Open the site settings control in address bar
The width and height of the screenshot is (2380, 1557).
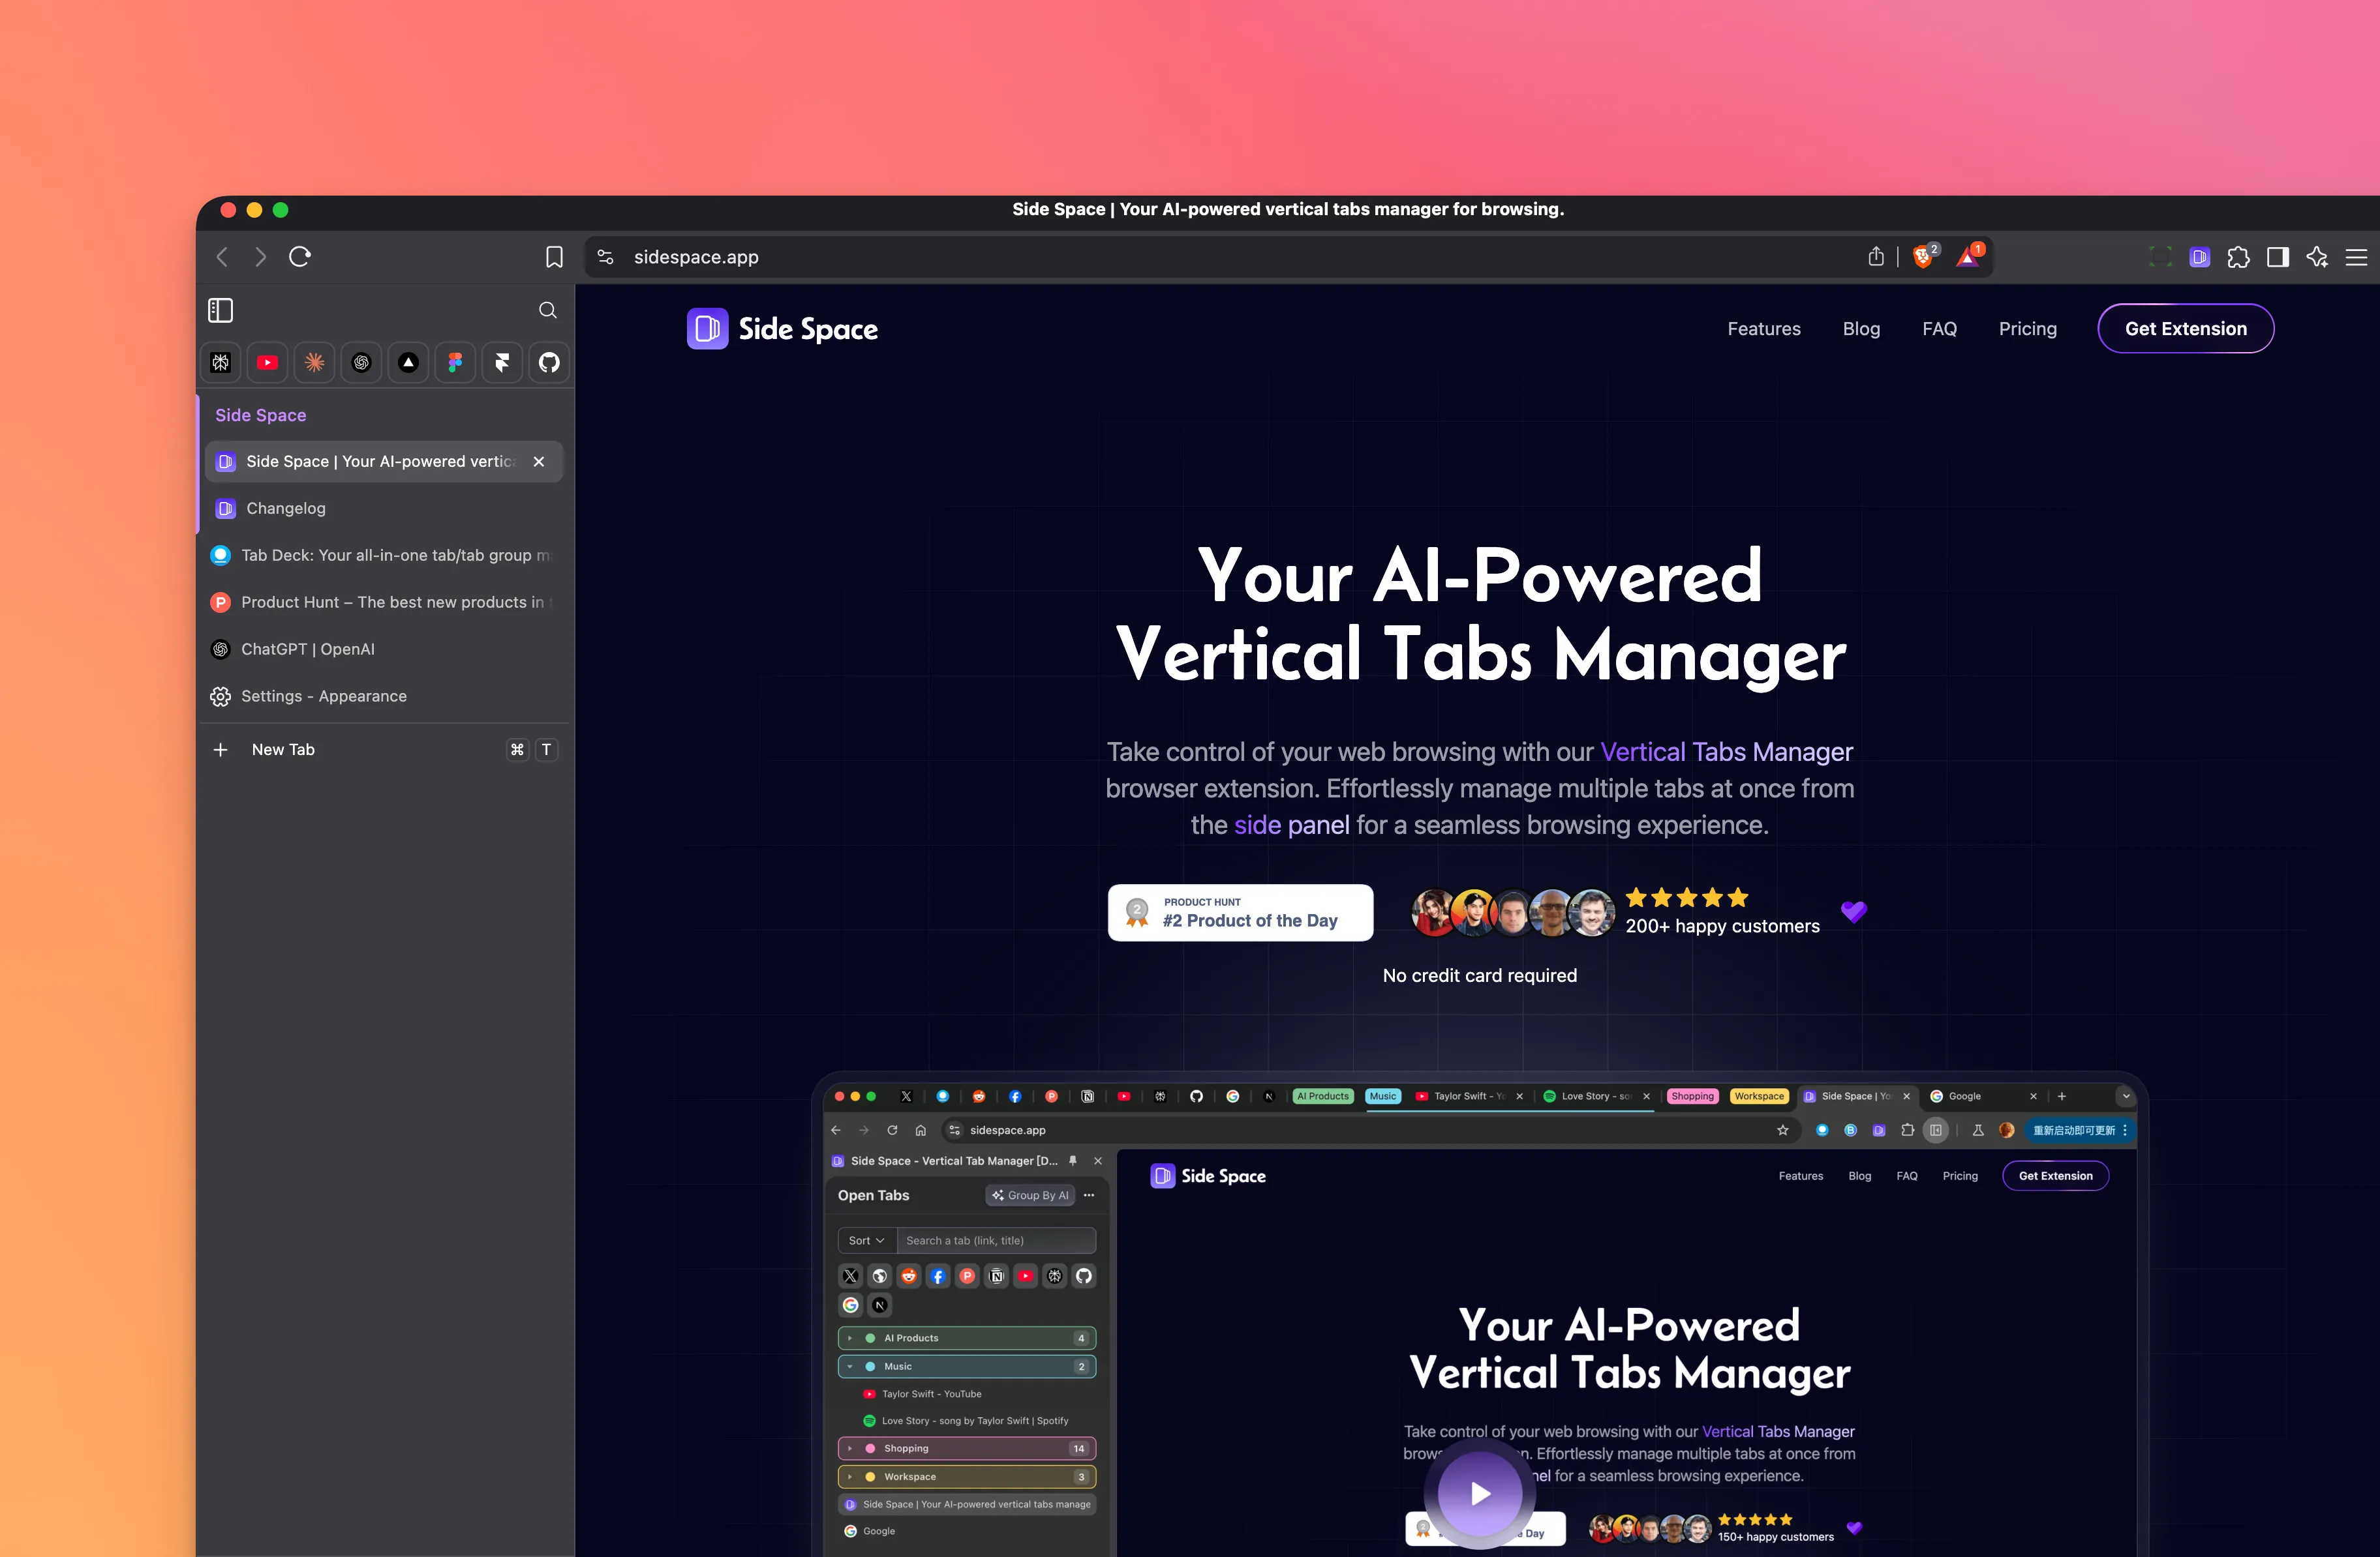tap(606, 257)
